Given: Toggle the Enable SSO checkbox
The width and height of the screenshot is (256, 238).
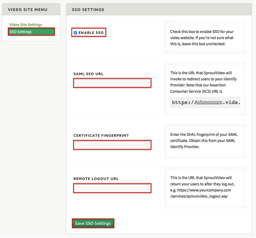Looking at the screenshot, I should click(75, 33).
